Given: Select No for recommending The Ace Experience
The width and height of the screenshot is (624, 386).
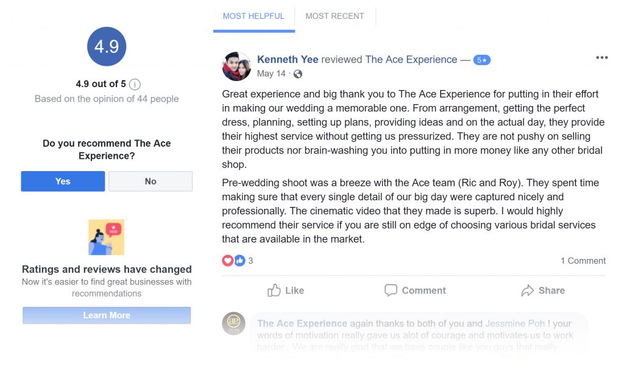Looking at the screenshot, I should 151,181.
